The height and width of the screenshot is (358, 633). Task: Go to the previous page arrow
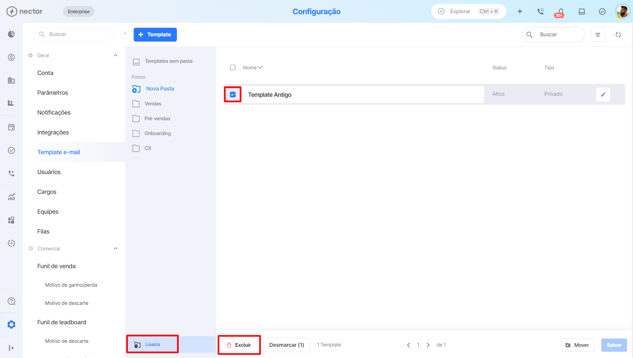(409, 345)
